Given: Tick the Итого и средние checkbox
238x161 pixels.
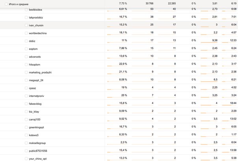Looking at the screenshot, I should click(x=6, y=4).
